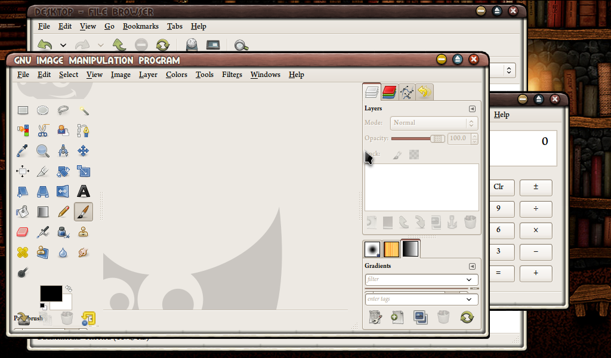Open the Patterns tab
The height and width of the screenshot is (358, 611).
391,249
